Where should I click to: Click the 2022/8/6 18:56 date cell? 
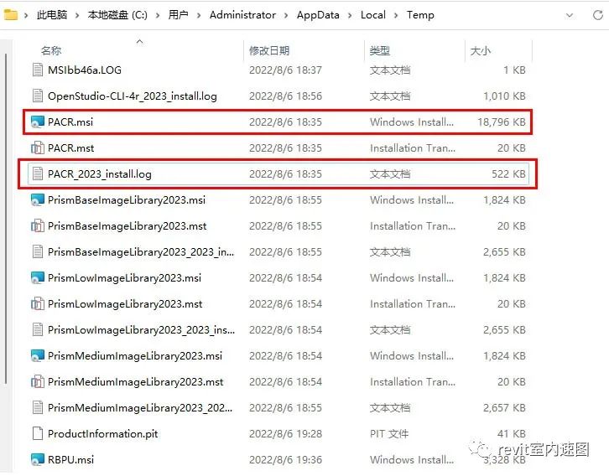point(285,96)
